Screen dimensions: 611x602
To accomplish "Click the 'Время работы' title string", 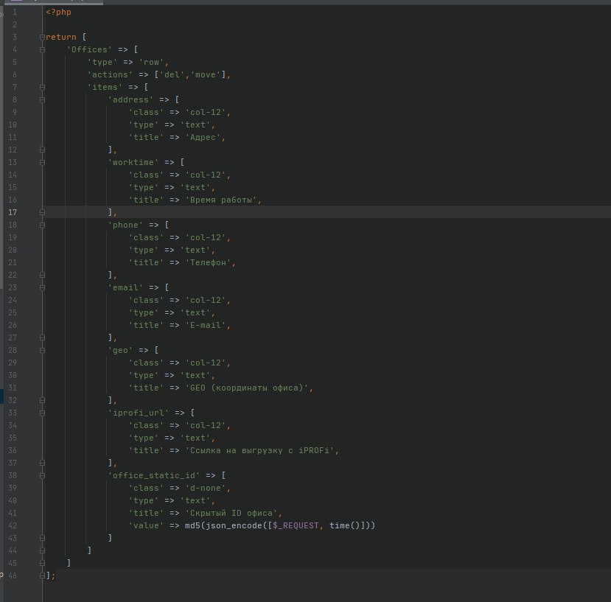I will 221,200.
